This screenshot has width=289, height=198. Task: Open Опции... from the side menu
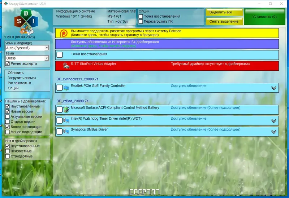click(14, 88)
